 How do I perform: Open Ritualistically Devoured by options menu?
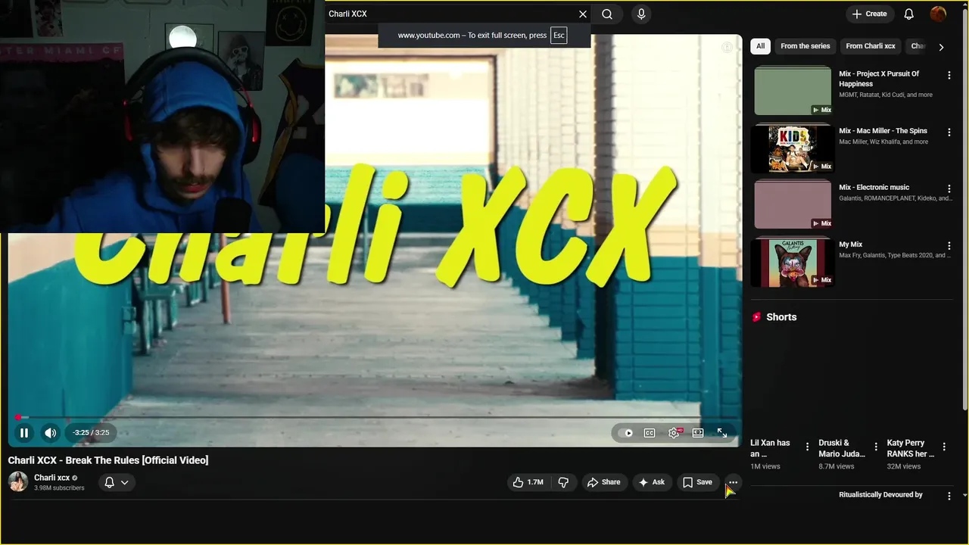pos(949,496)
